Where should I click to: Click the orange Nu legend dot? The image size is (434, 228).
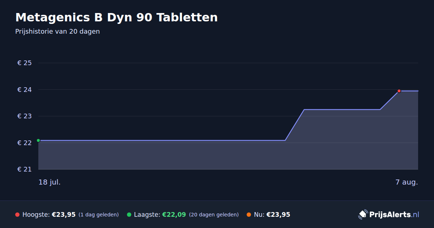[x=249, y=215]
